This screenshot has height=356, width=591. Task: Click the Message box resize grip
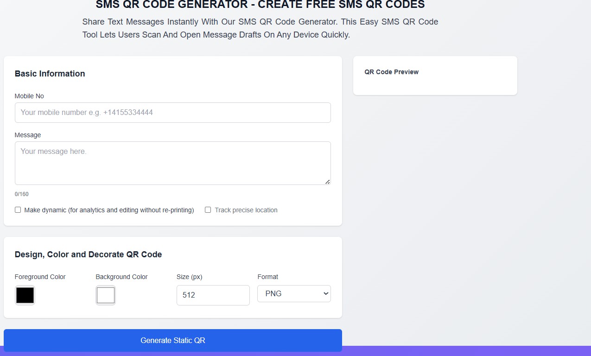tap(328, 182)
